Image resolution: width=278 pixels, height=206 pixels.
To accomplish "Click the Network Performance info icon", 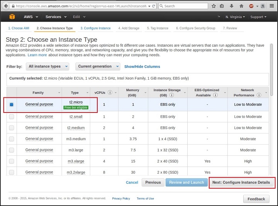I will point(259,95).
